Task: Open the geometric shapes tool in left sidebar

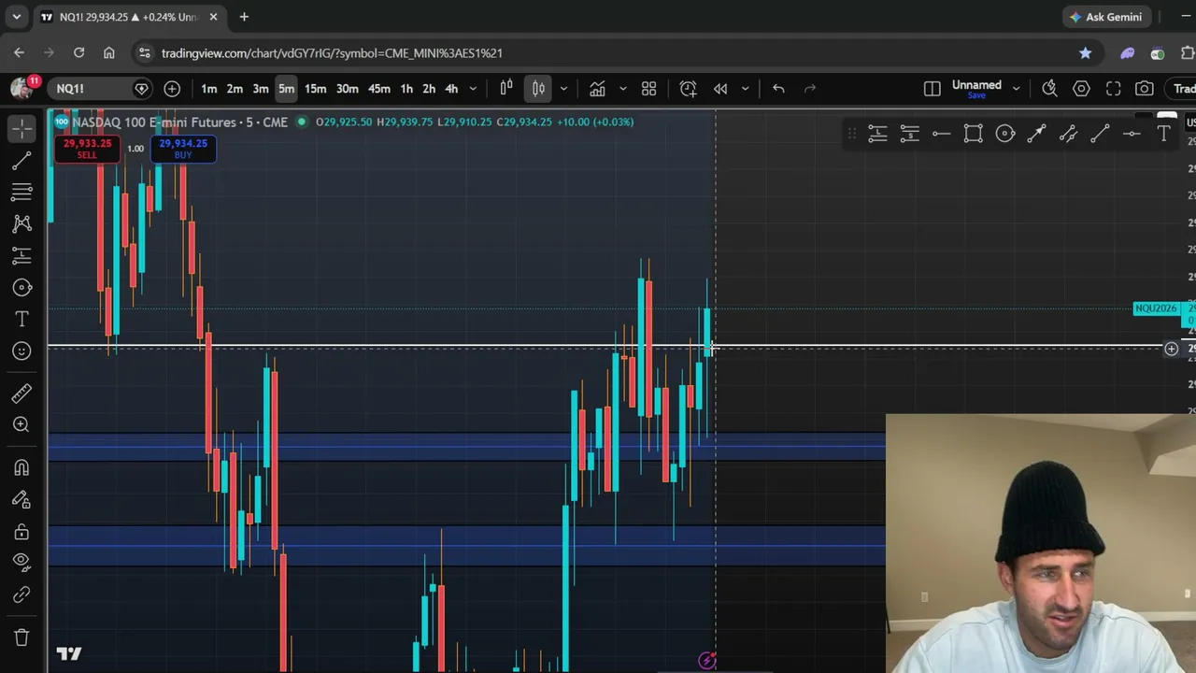Action: point(21,287)
